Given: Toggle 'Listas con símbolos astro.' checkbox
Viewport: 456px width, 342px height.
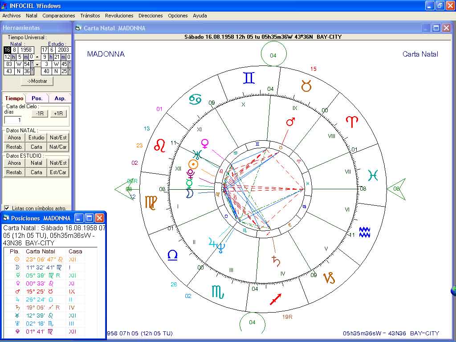Looking at the screenshot, I should click(x=7, y=208).
